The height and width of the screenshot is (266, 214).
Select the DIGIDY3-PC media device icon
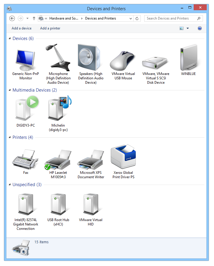[27, 108]
